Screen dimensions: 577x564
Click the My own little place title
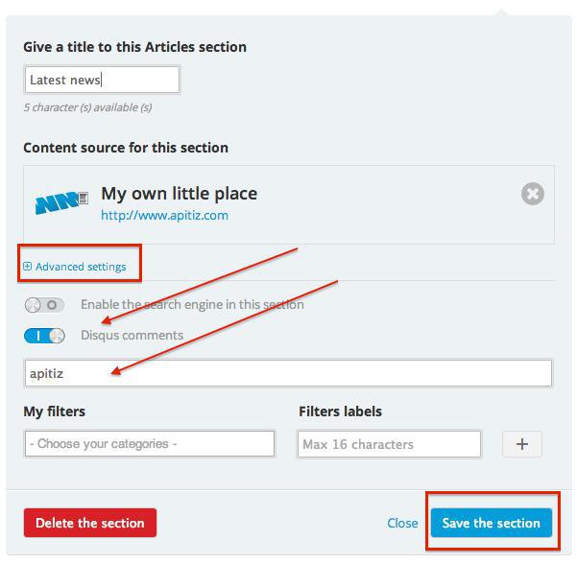tap(179, 193)
